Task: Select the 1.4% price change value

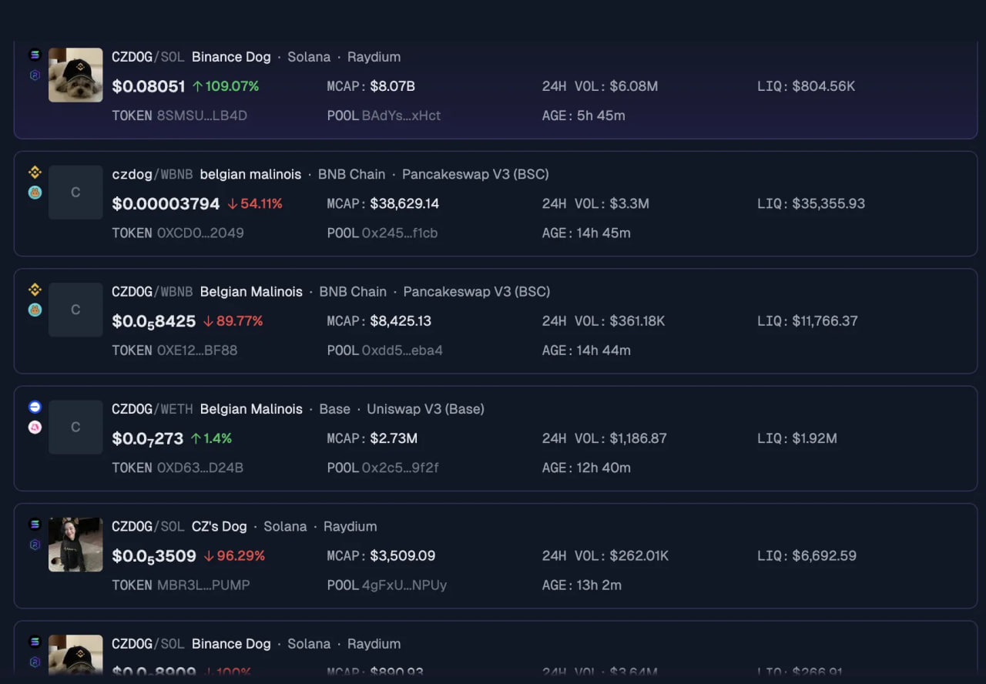Action: coord(218,438)
